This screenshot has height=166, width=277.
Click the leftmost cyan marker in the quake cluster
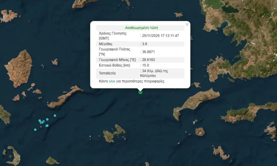click(x=40, y=121)
